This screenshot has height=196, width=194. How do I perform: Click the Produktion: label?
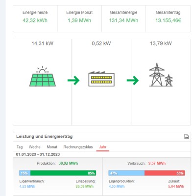[x=46, y=163]
